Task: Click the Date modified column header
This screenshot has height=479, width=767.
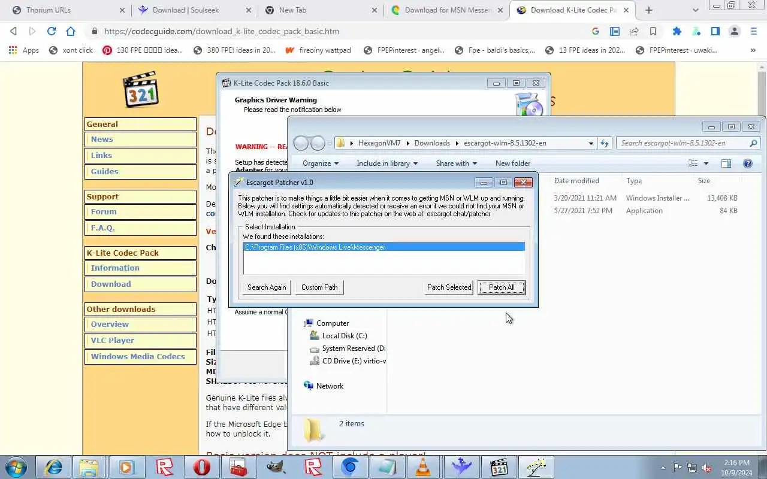Action: (x=576, y=181)
